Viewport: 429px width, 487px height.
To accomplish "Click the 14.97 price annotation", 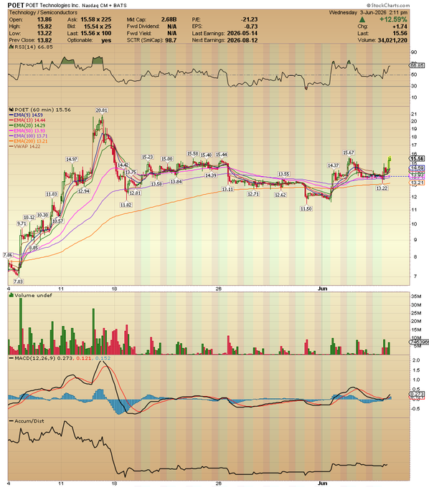I will pyautogui.click(x=72, y=159).
